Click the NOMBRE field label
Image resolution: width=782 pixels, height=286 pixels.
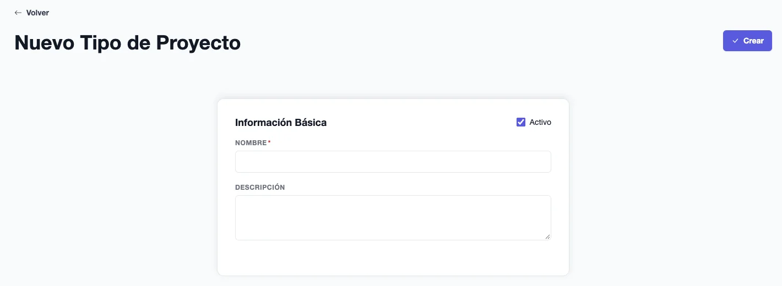[x=251, y=143]
